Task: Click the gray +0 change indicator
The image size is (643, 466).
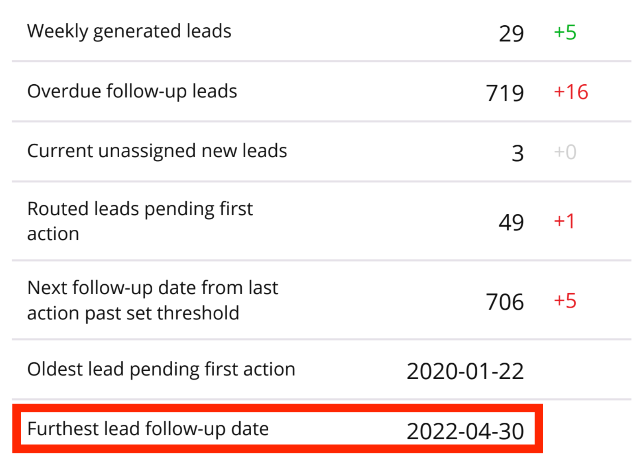Action: click(565, 152)
